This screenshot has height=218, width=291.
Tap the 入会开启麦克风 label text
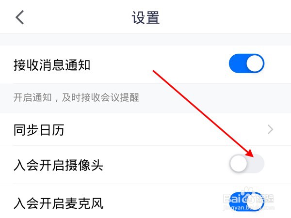pyautogui.click(x=58, y=203)
